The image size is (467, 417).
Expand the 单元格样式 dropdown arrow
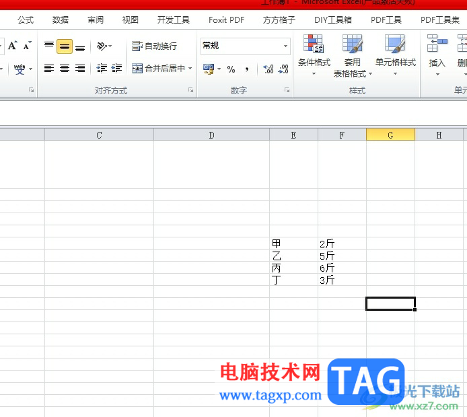395,73
